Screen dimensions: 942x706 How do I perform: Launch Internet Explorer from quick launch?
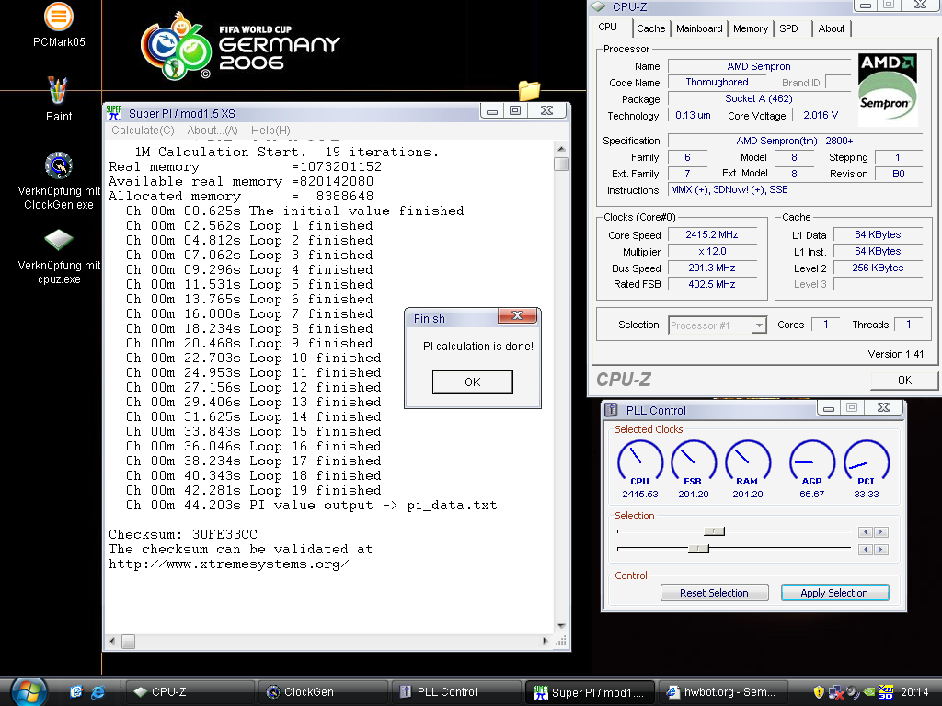coord(98,691)
